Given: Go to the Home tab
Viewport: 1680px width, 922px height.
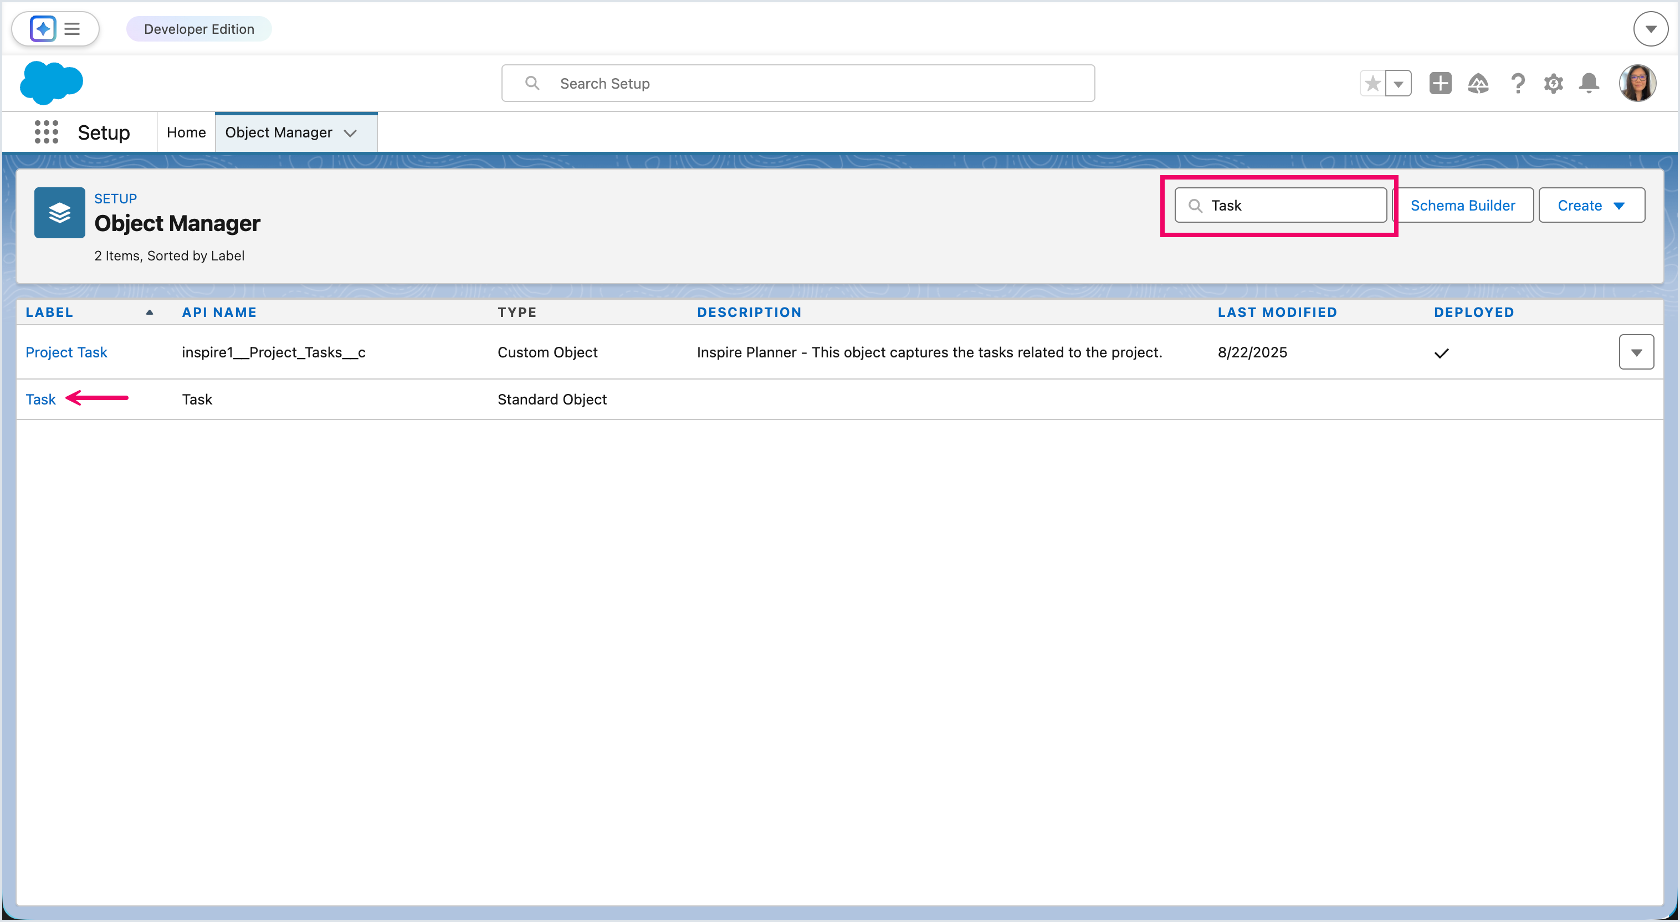Looking at the screenshot, I should 186,132.
